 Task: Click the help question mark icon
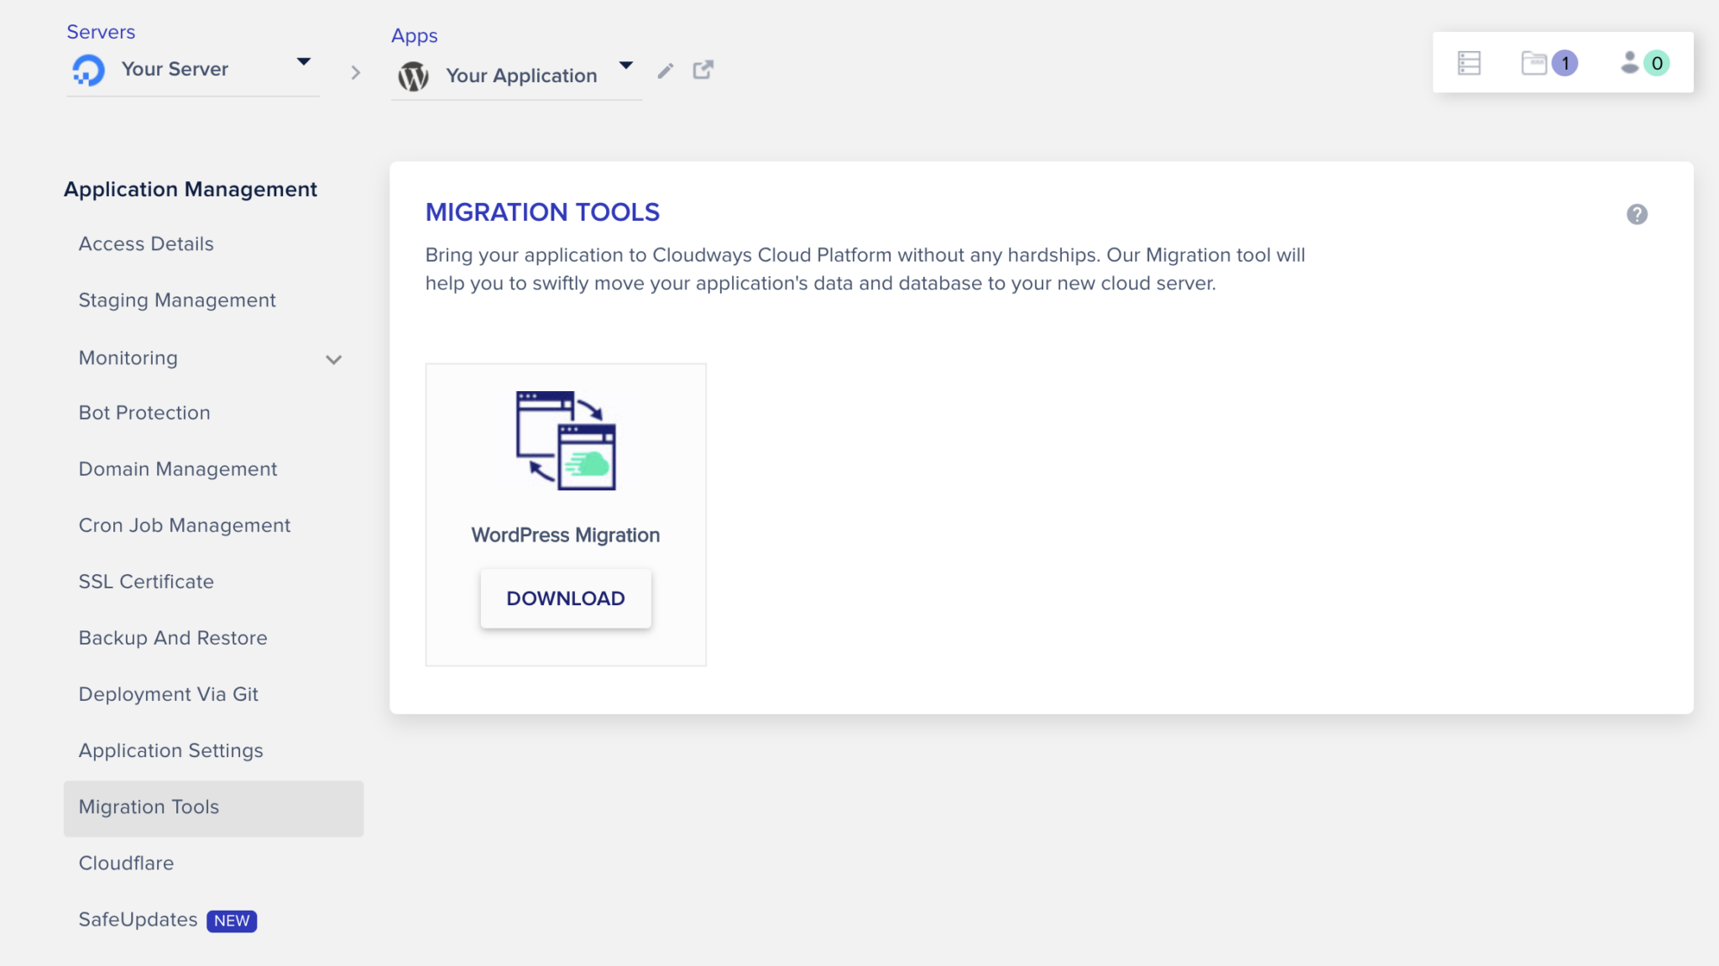(1637, 214)
